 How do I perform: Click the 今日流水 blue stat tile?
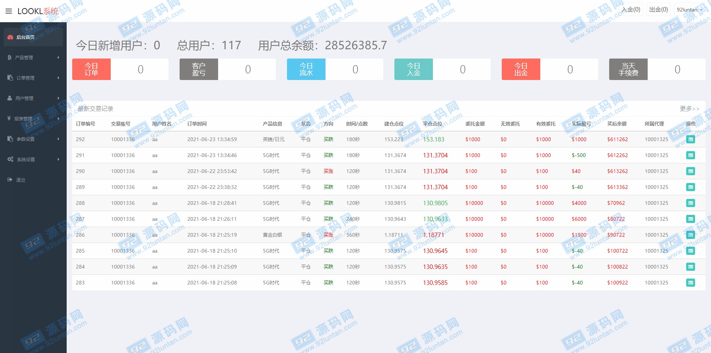(306, 69)
